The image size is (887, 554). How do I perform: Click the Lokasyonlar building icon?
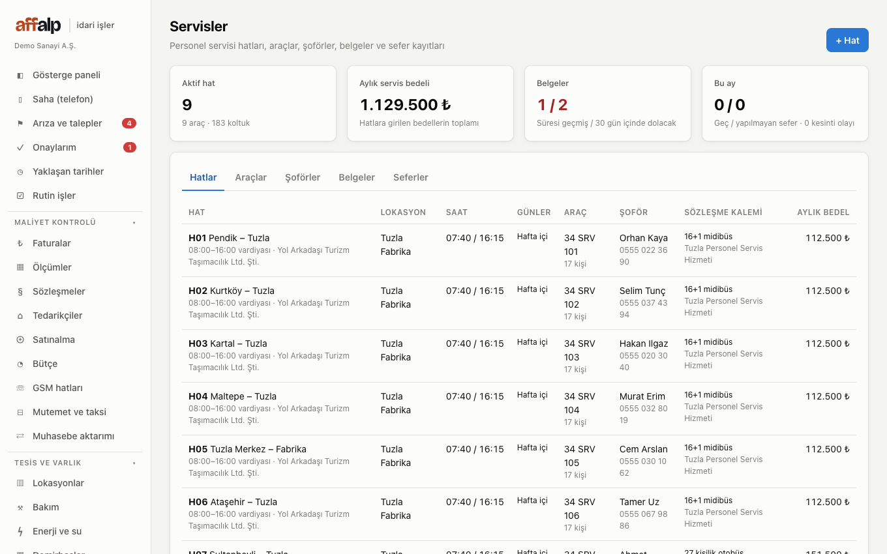click(20, 484)
